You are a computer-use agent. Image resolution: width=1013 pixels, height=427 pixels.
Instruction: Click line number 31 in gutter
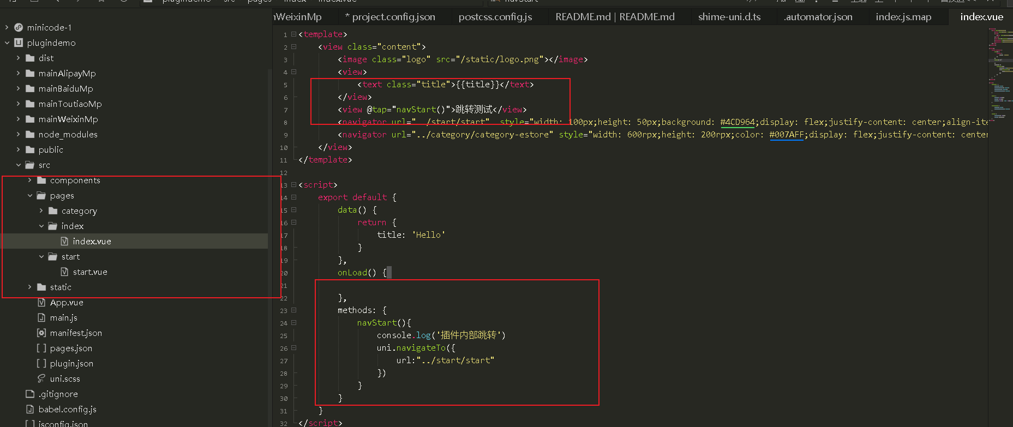click(283, 411)
